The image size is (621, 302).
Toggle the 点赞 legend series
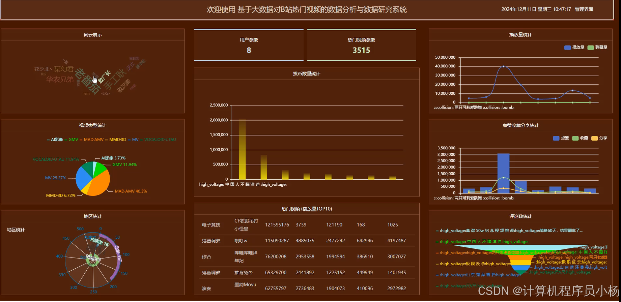(x=561, y=138)
